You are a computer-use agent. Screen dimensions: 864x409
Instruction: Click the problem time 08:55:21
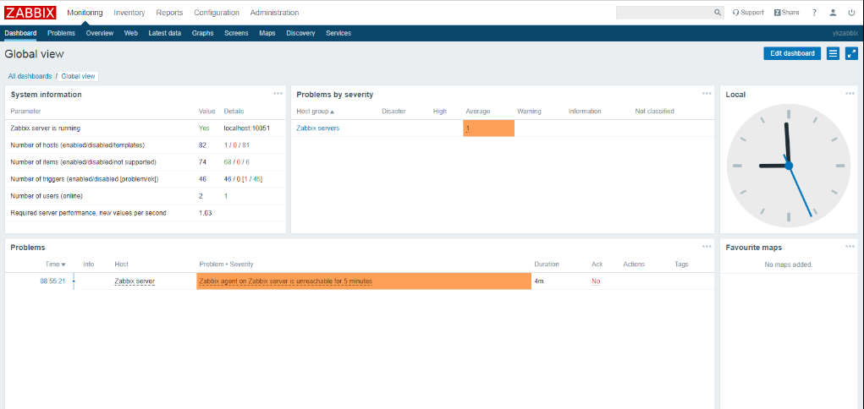52,281
